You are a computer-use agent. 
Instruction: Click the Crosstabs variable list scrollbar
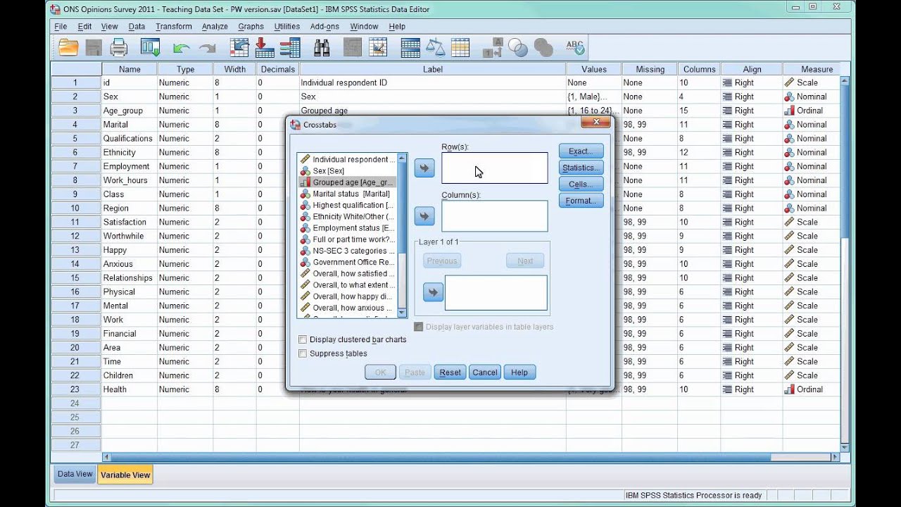403,235
